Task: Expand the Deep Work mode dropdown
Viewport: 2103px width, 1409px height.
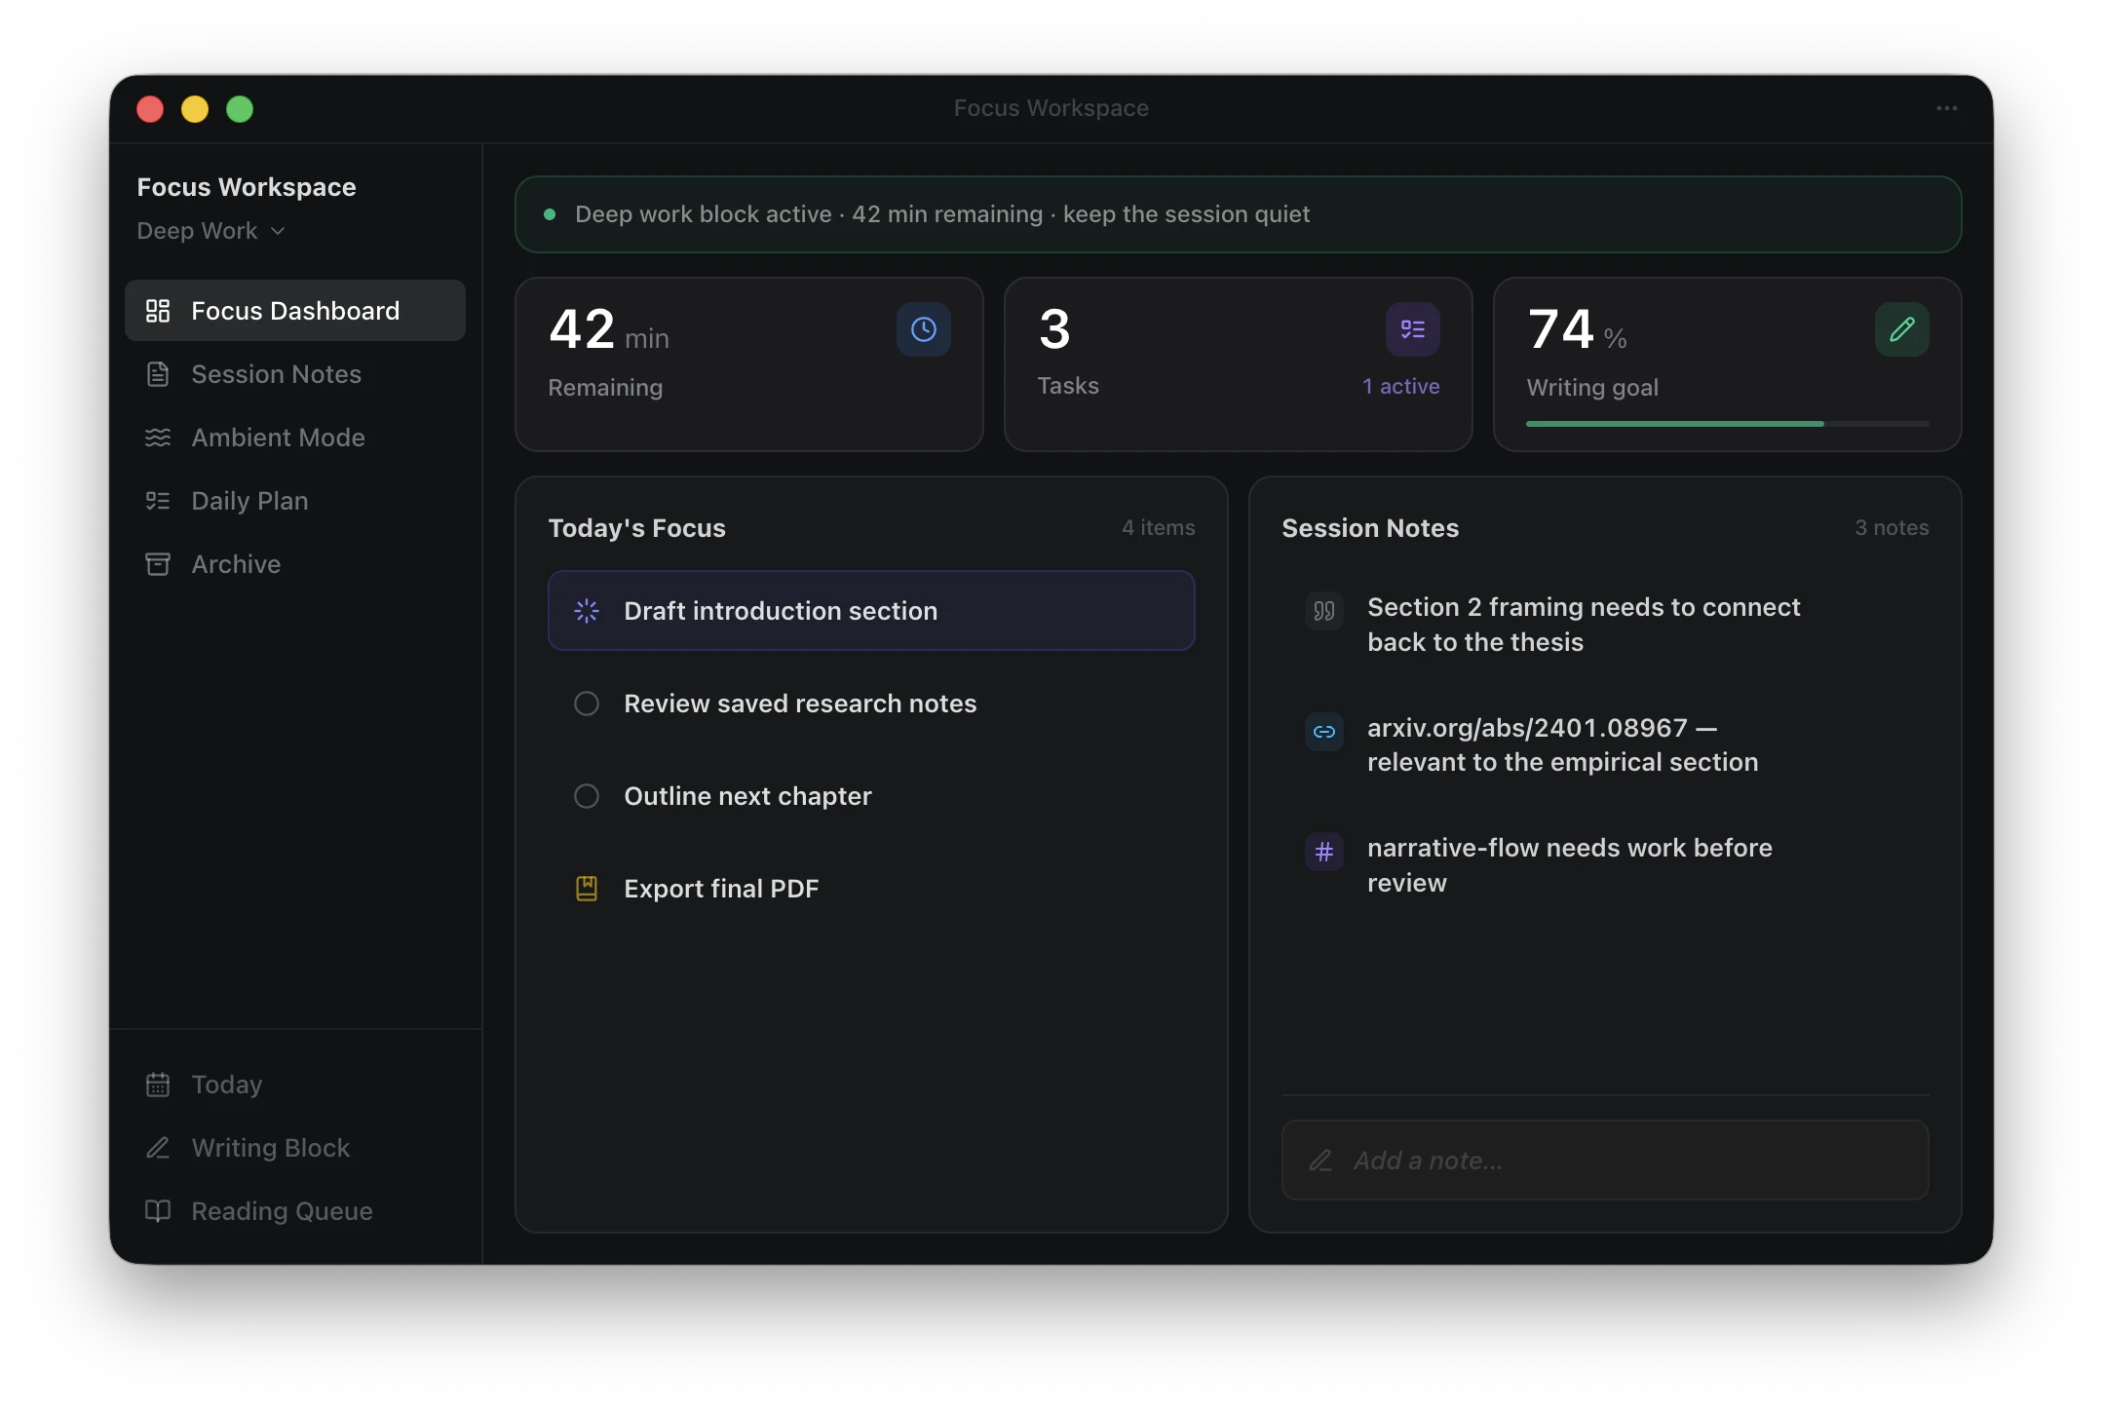Action: (x=210, y=231)
